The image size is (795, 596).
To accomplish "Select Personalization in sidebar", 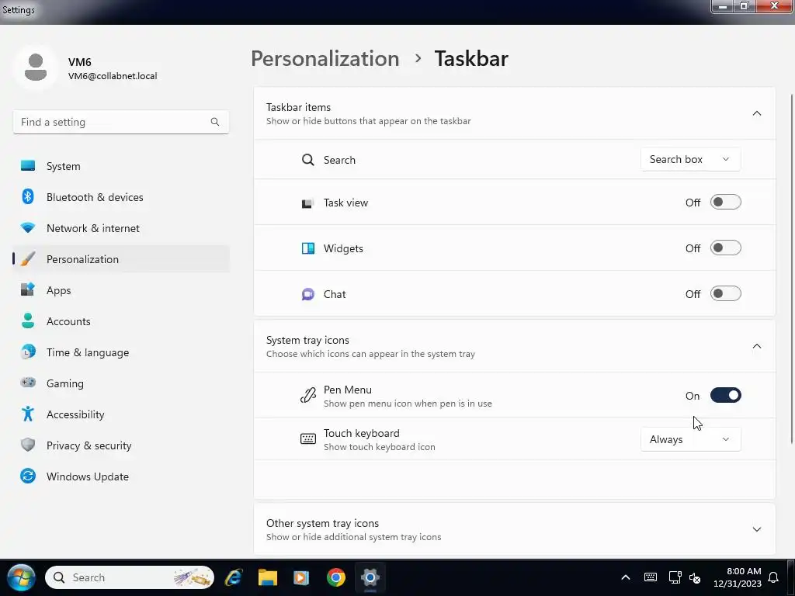I will tap(120, 259).
